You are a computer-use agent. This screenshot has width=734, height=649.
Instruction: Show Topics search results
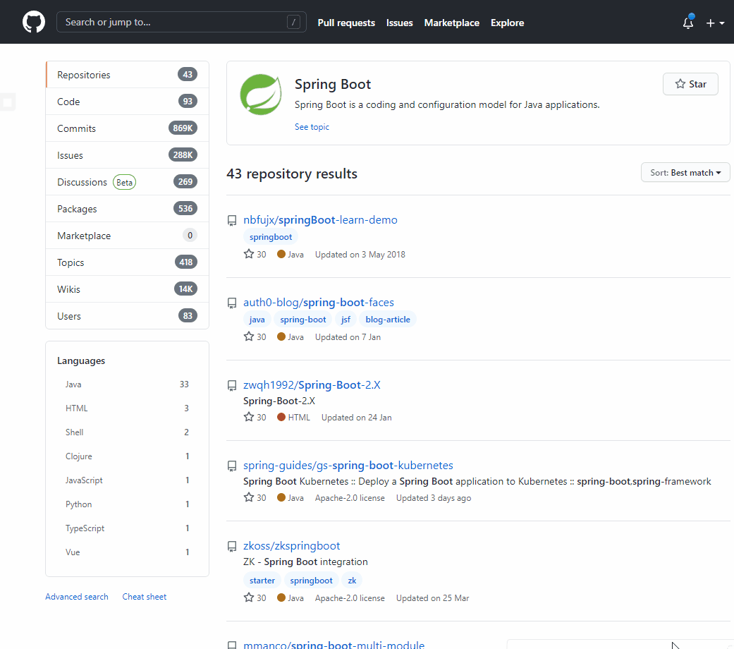pos(128,262)
